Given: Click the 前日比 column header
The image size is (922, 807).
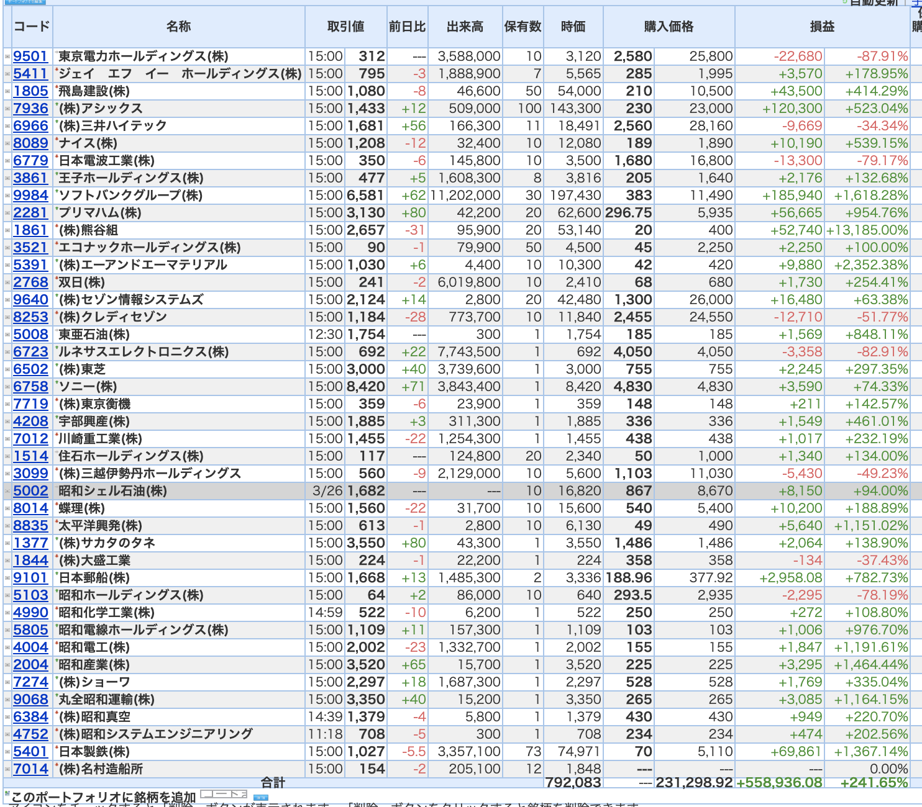Looking at the screenshot, I should coord(408,27).
